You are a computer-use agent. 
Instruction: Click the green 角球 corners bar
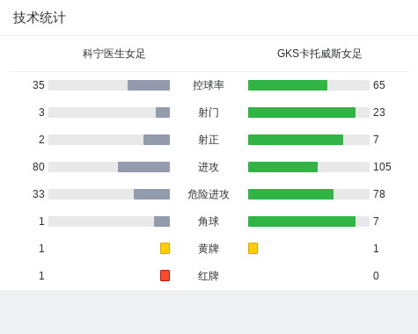[x=302, y=221]
